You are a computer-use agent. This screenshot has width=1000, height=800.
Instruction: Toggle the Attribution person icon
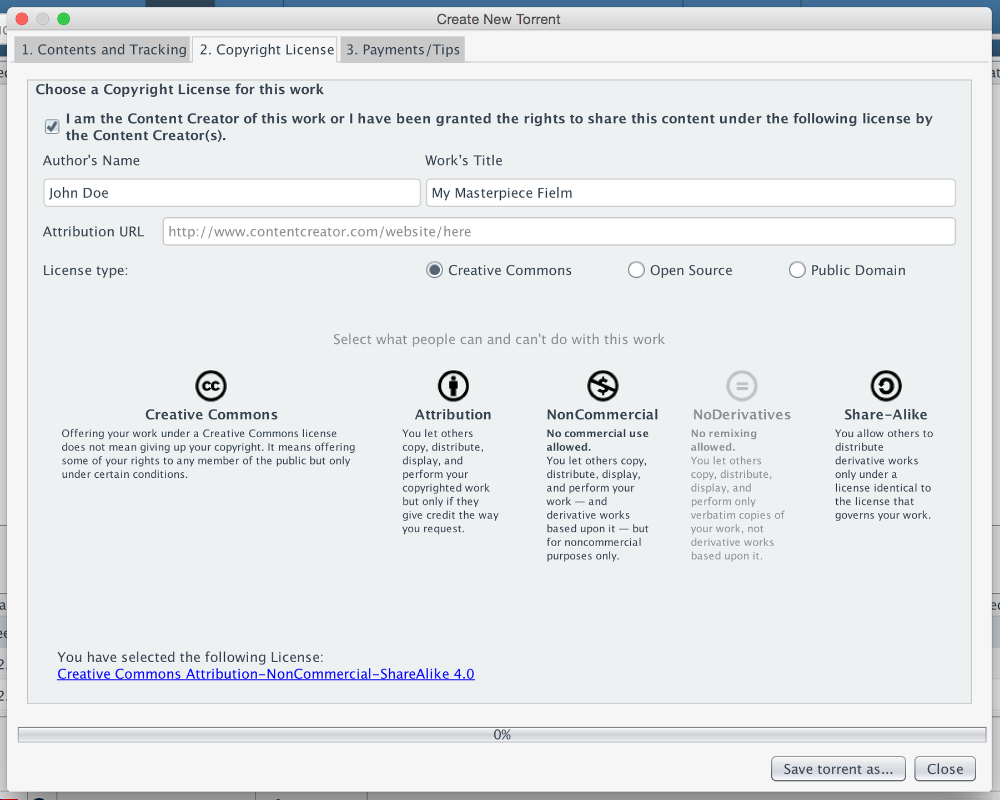tap(453, 386)
